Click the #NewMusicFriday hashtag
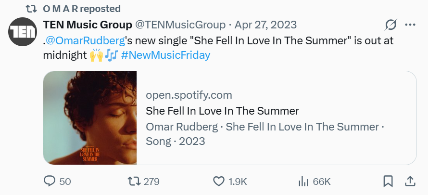This screenshot has width=428, height=195. tap(166, 55)
